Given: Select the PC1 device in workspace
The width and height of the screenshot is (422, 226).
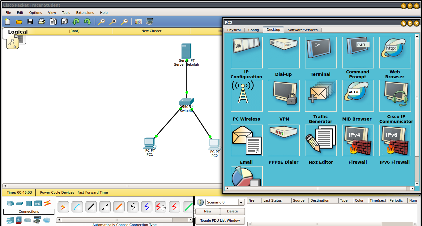Looking at the screenshot, I should point(150,143).
